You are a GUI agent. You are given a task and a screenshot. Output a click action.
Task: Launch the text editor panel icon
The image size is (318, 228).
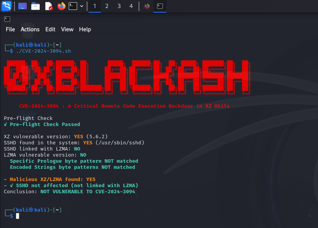[x=49, y=6]
